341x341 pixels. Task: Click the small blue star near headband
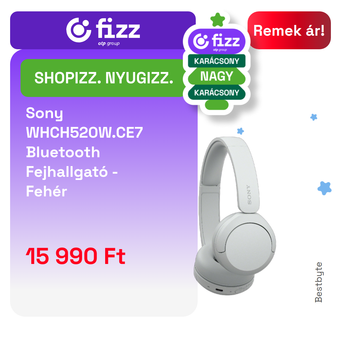coord(240,131)
